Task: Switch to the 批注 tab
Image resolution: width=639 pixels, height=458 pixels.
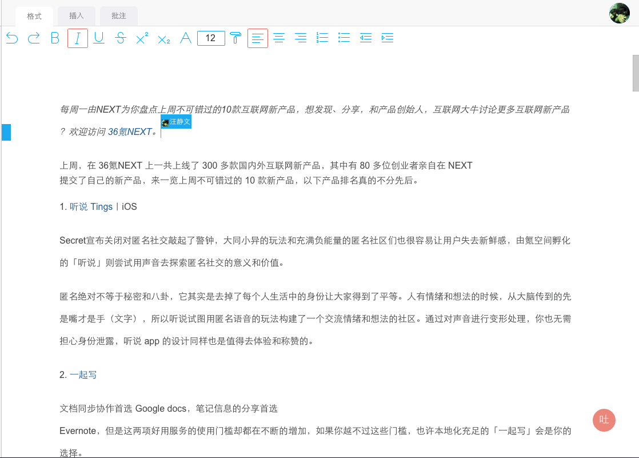Action: (118, 16)
